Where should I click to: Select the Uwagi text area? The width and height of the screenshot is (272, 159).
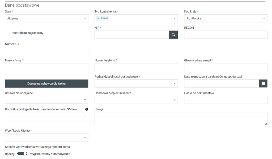point(181,118)
